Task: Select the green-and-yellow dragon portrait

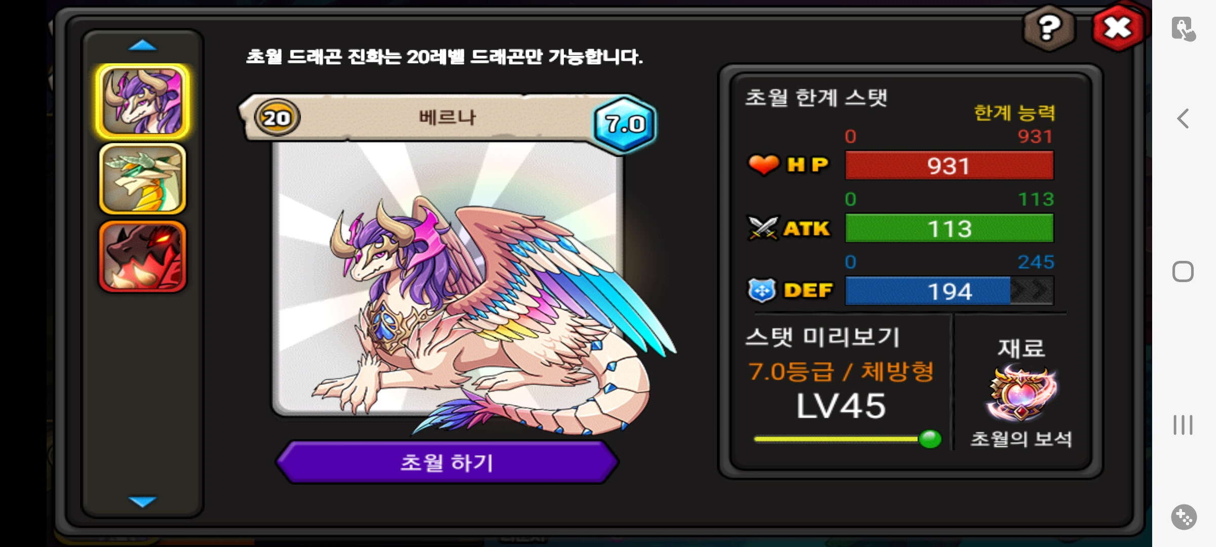Action: click(x=143, y=179)
